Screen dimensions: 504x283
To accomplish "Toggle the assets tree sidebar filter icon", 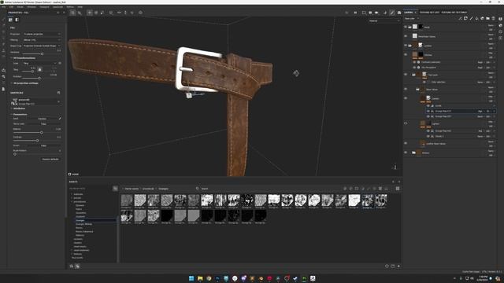I will 115,189.
